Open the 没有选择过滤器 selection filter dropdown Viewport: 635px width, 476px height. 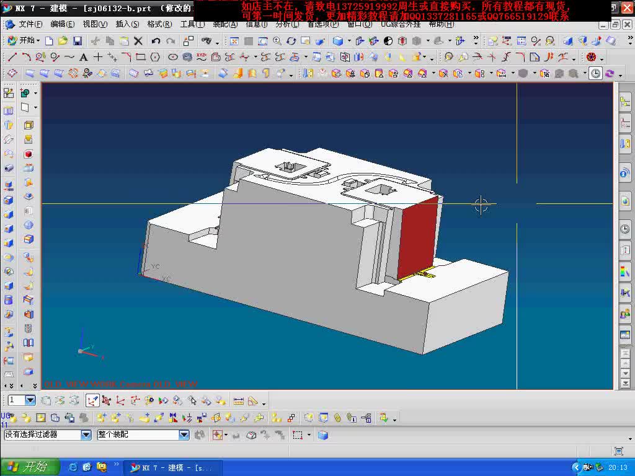point(48,434)
